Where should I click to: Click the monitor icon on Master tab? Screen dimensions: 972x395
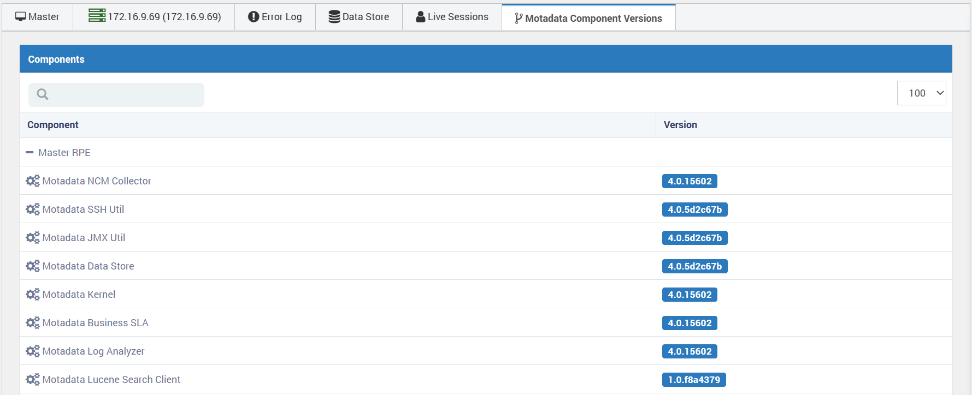(21, 16)
